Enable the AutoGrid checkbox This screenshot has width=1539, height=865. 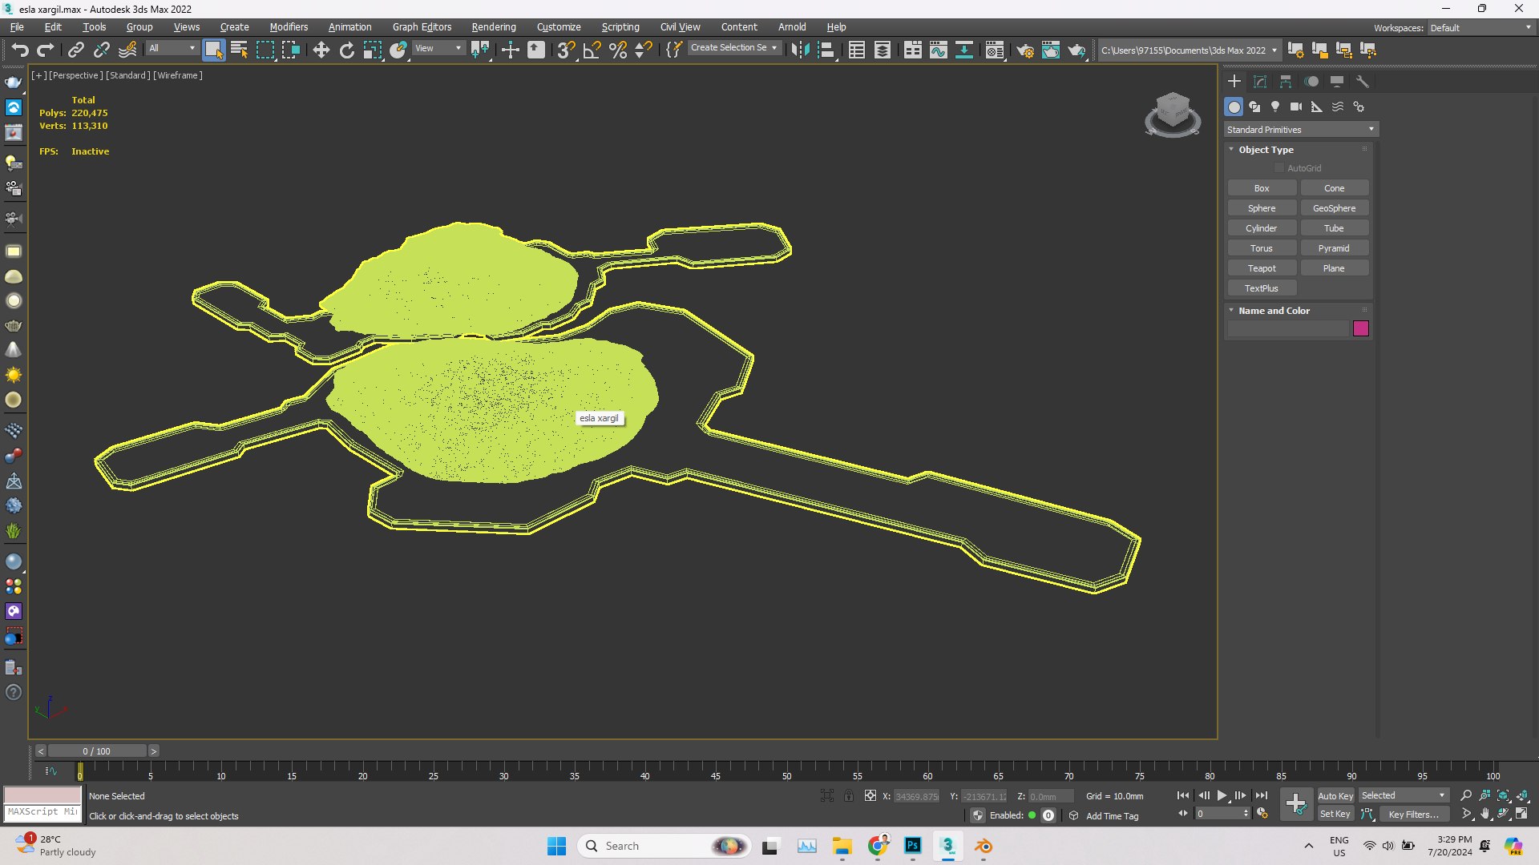[1279, 168]
